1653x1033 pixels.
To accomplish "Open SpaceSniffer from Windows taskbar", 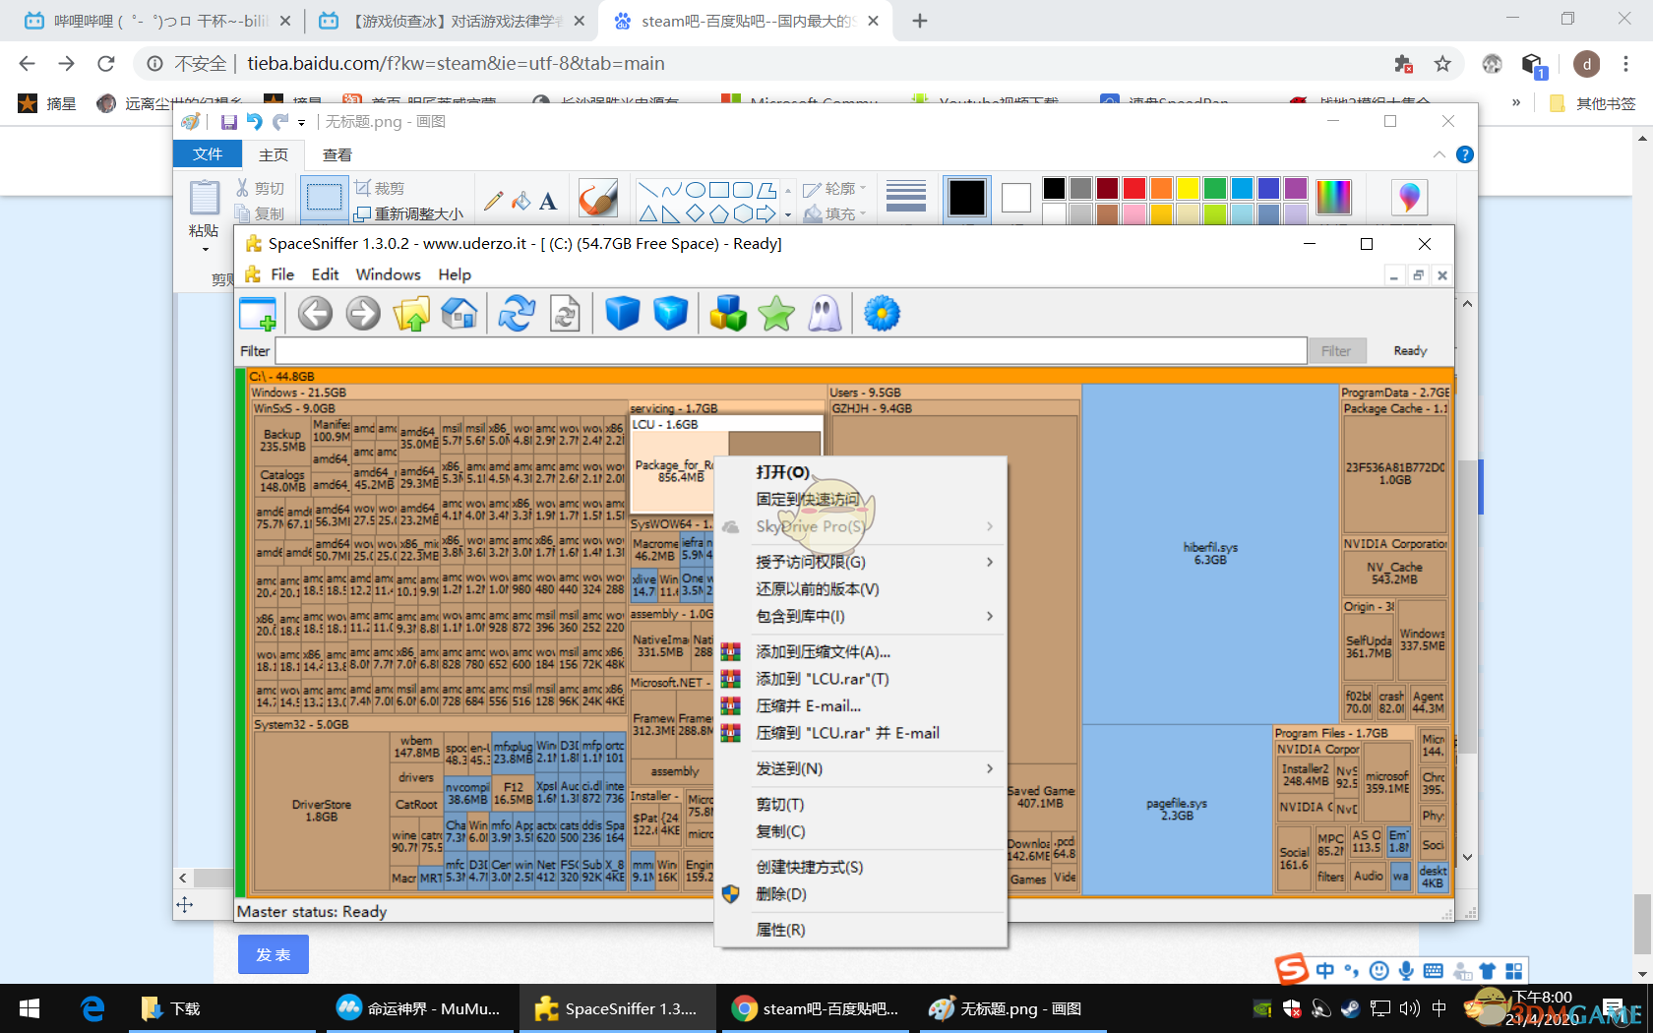I will click(x=616, y=1008).
